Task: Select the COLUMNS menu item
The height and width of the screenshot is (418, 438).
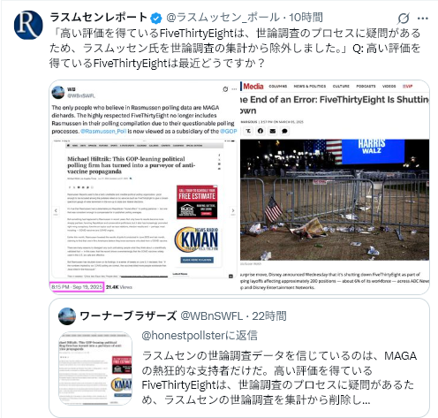Action: [278, 87]
